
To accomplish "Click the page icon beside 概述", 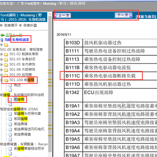I will pos(10,85).
